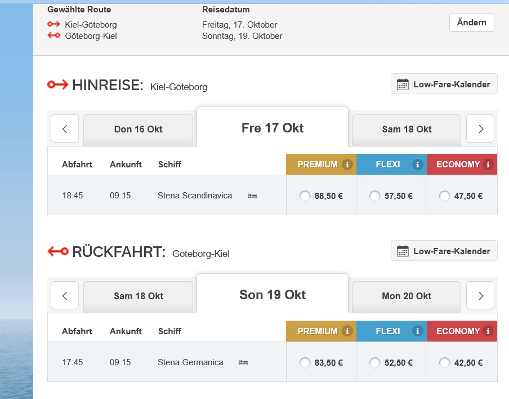Select Premium fare 88,50 € for outbound
This screenshot has width=509, height=399.
[305, 196]
